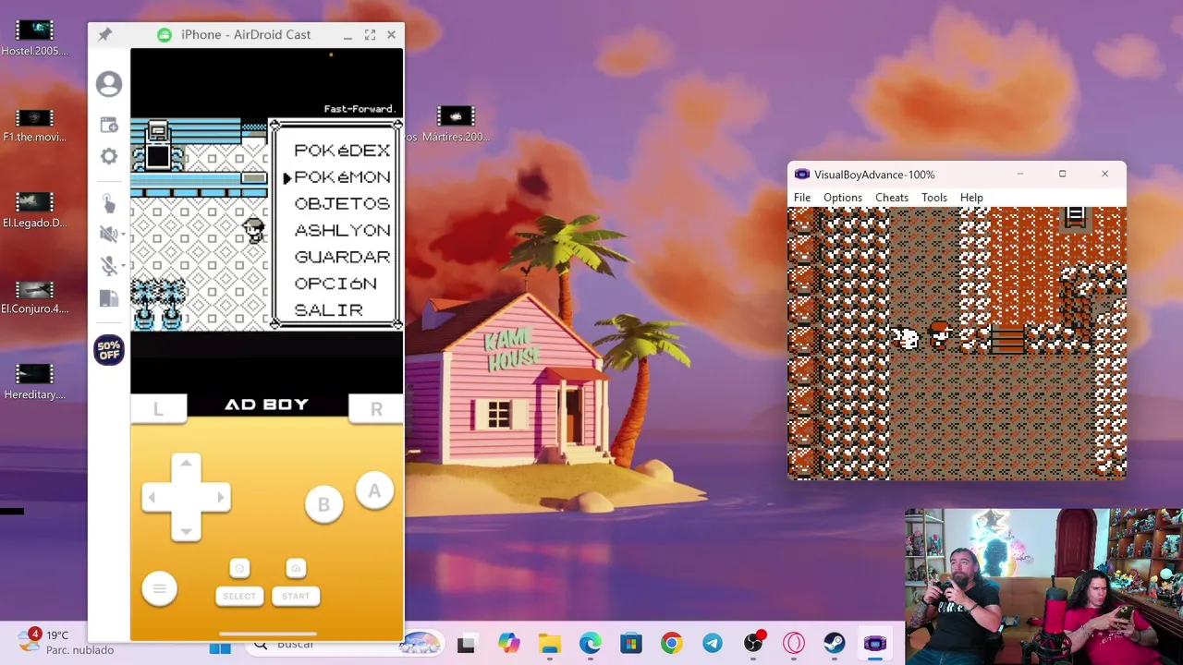The image size is (1183, 665).
Task: Open Telegram from the taskbar
Action: point(713,644)
